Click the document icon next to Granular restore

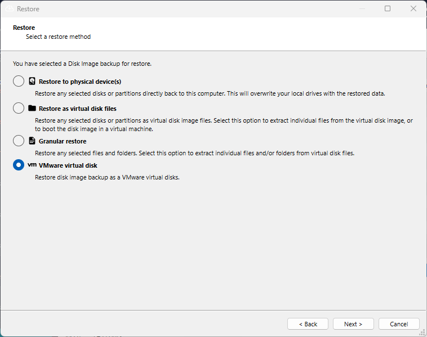(x=32, y=141)
